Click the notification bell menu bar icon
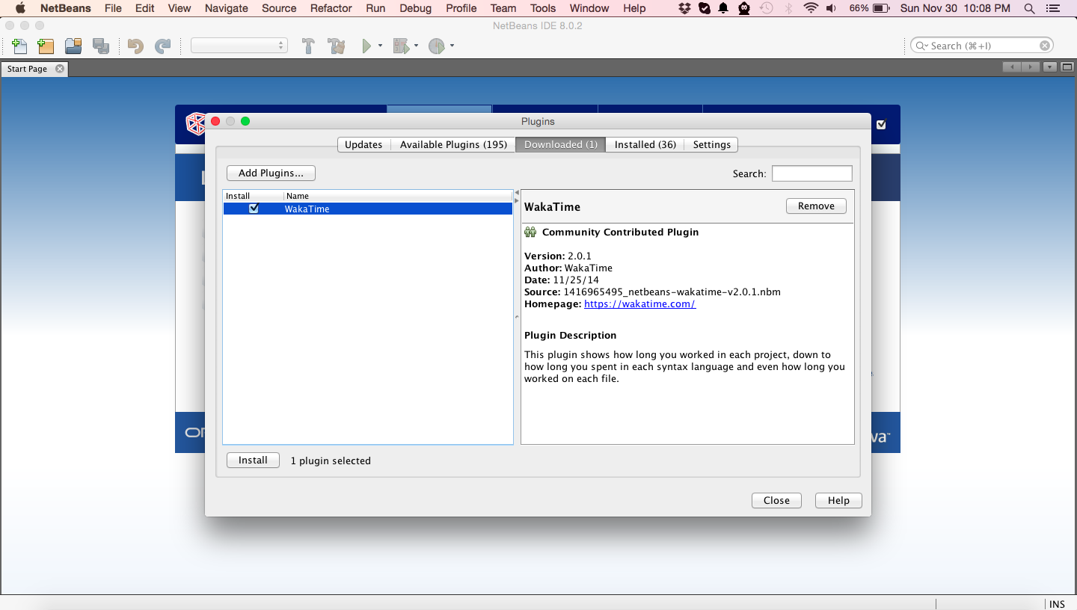The image size is (1077, 610). (x=723, y=8)
